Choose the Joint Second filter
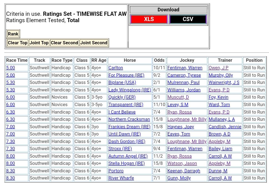 click(94, 43)
